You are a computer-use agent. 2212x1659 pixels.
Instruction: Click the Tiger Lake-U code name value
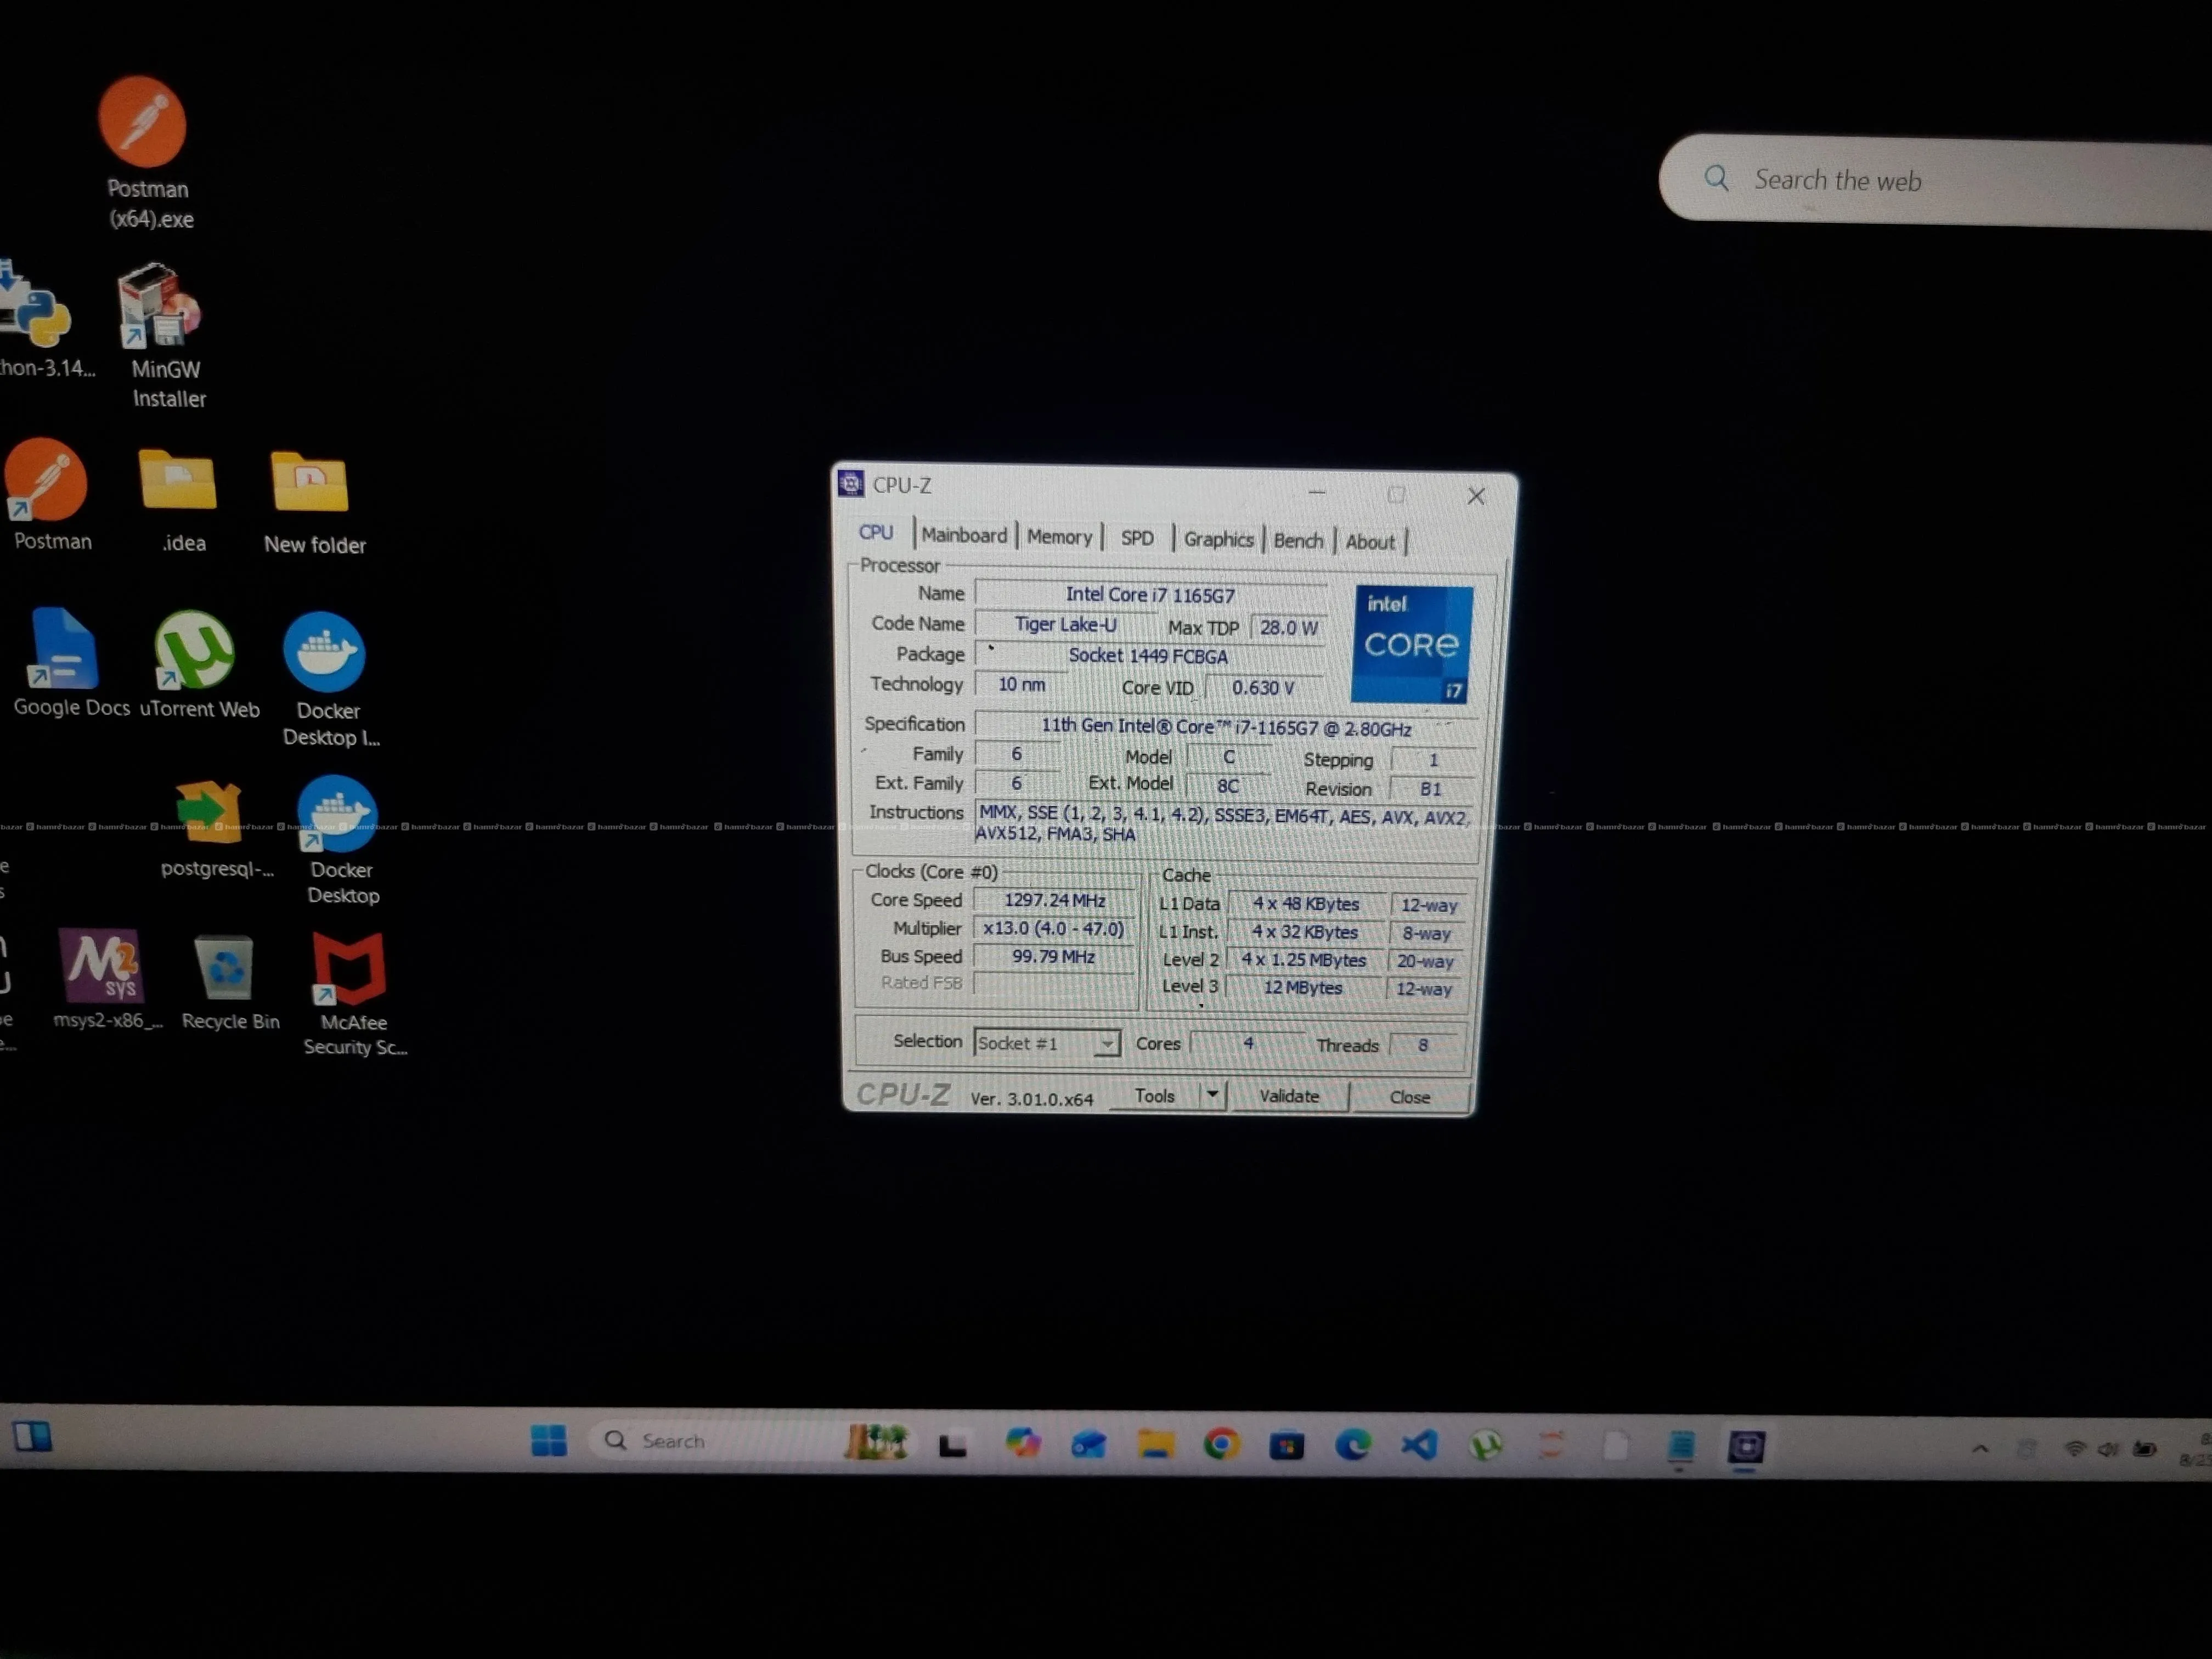(x=1066, y=624)
